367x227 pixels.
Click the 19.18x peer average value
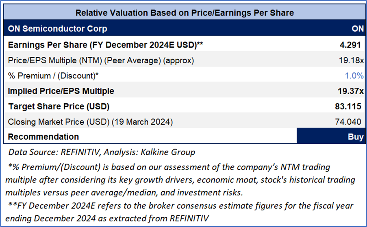click(x=352, y=60)
